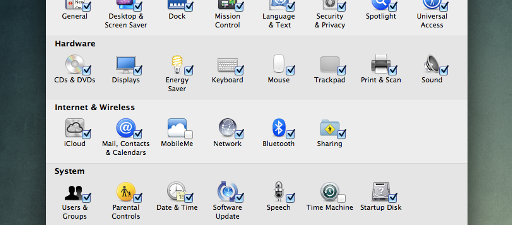Open the Date & Time clock icon
Image resolution: width=512 pixels, height=225 pixels.
point(176,191)
